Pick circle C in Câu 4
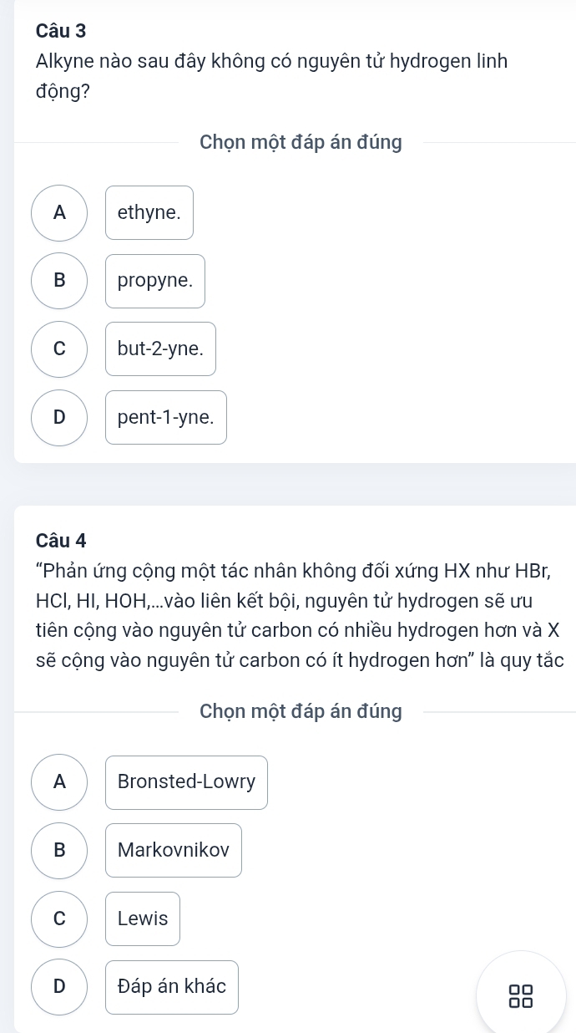Image resolution: width=576 pixels, height=1033 pixels. (x=59, y=919)
